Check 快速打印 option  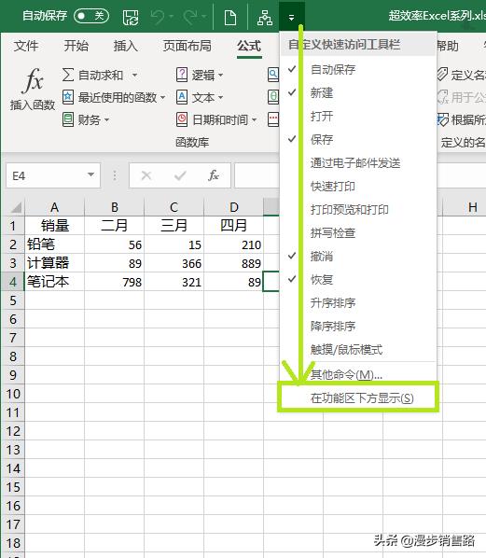[x=358, y=186]
